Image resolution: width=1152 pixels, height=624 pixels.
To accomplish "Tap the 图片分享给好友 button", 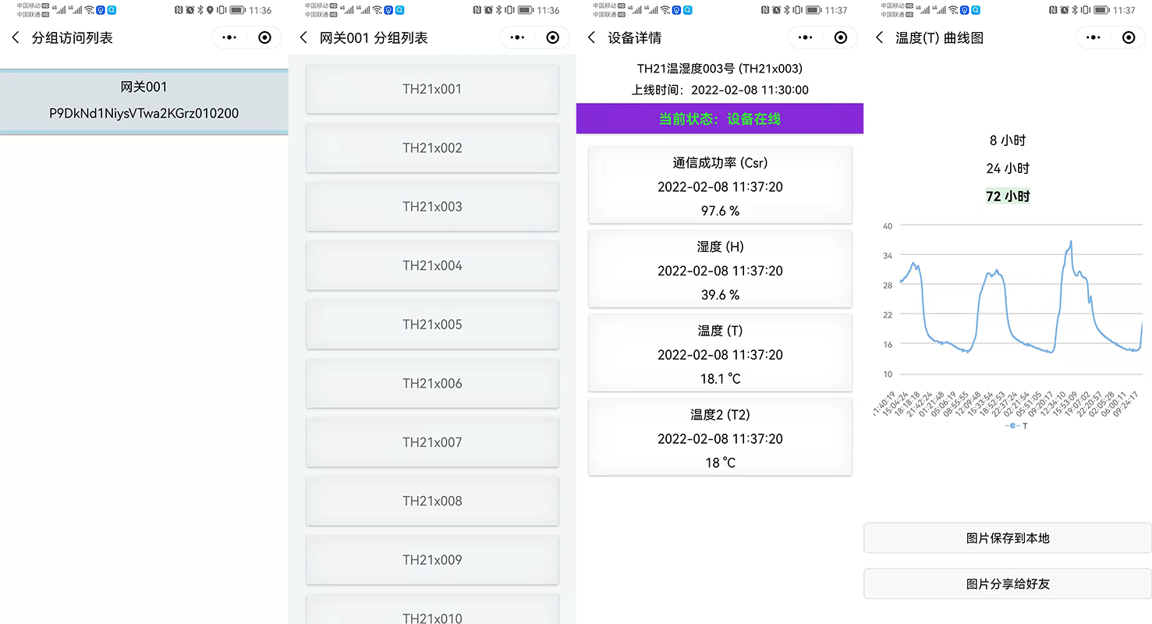I will (x=1008, y=583).
